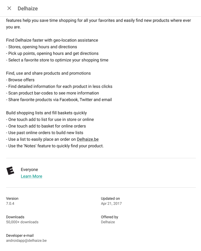Click the Everyone ESRB rating icon
201x251 pixels.
pyautogui.click(x=10, y=171)
